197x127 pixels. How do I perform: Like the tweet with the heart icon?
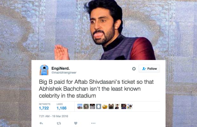(x=76, y=123)
